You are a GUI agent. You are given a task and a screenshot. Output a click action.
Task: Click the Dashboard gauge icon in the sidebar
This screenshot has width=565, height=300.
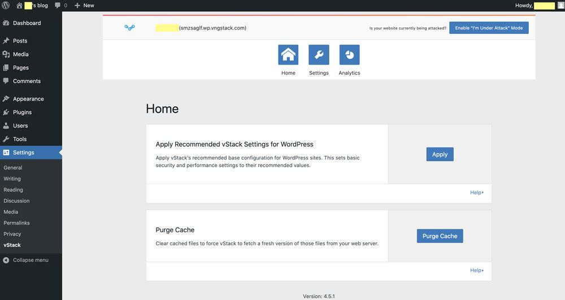(x=6, y=23)
